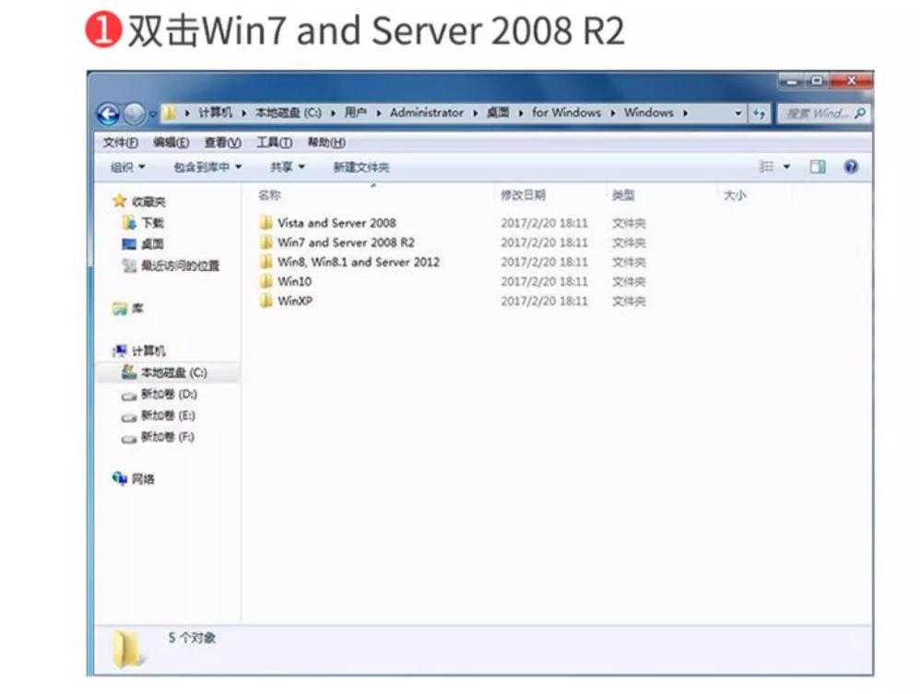
Task: Open the 包含到库中 dropdown
Action: click(207, 168)
